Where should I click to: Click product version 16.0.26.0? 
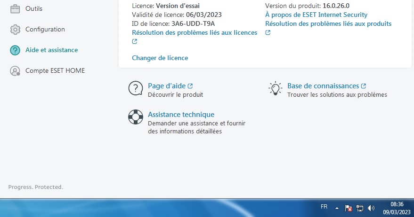[336, 6]
